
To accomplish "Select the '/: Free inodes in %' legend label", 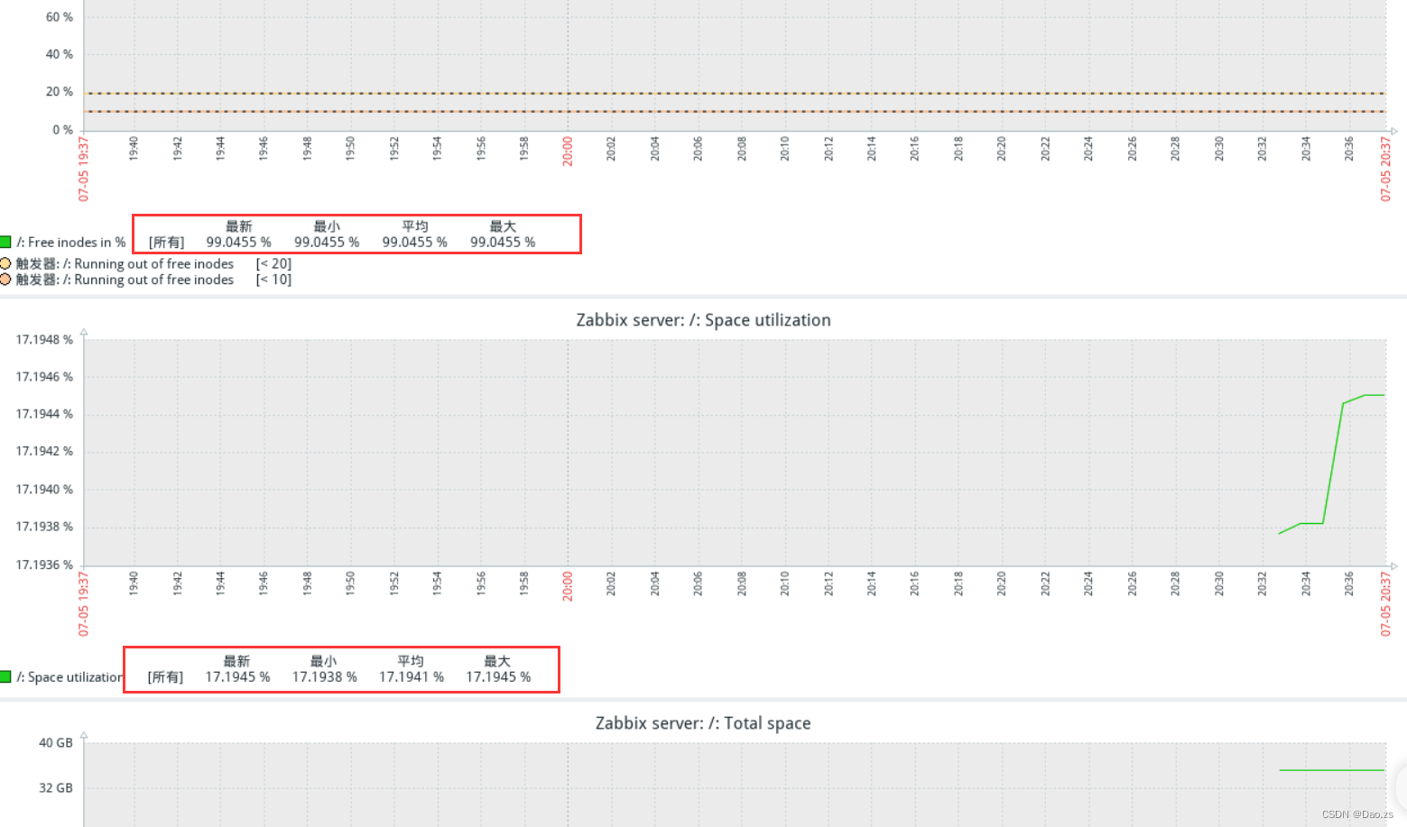I will (71, 242).
